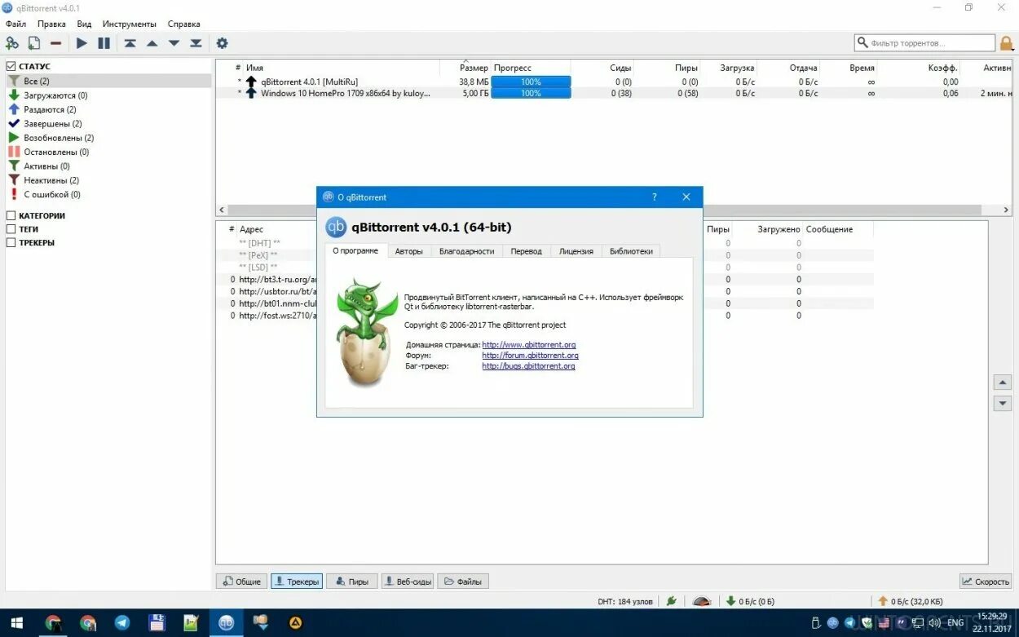1019x637 pixels.
Task: Click the torrent filter search field
Action: (x=924, y=42)
